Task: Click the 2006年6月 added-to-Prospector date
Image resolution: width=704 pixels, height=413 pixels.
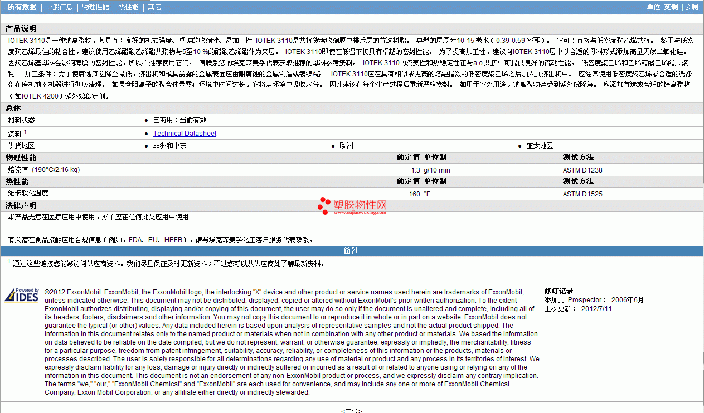Action: point(627,300)
